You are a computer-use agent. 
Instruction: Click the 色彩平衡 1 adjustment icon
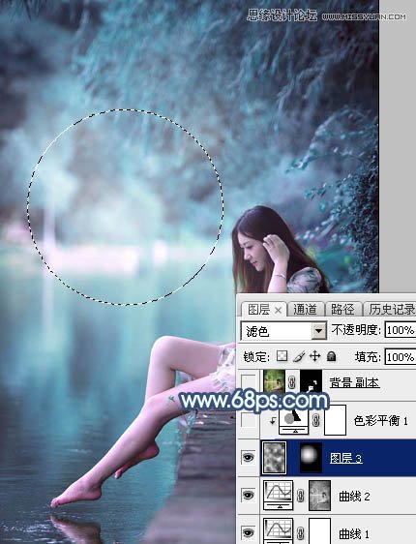click(294, 420)
